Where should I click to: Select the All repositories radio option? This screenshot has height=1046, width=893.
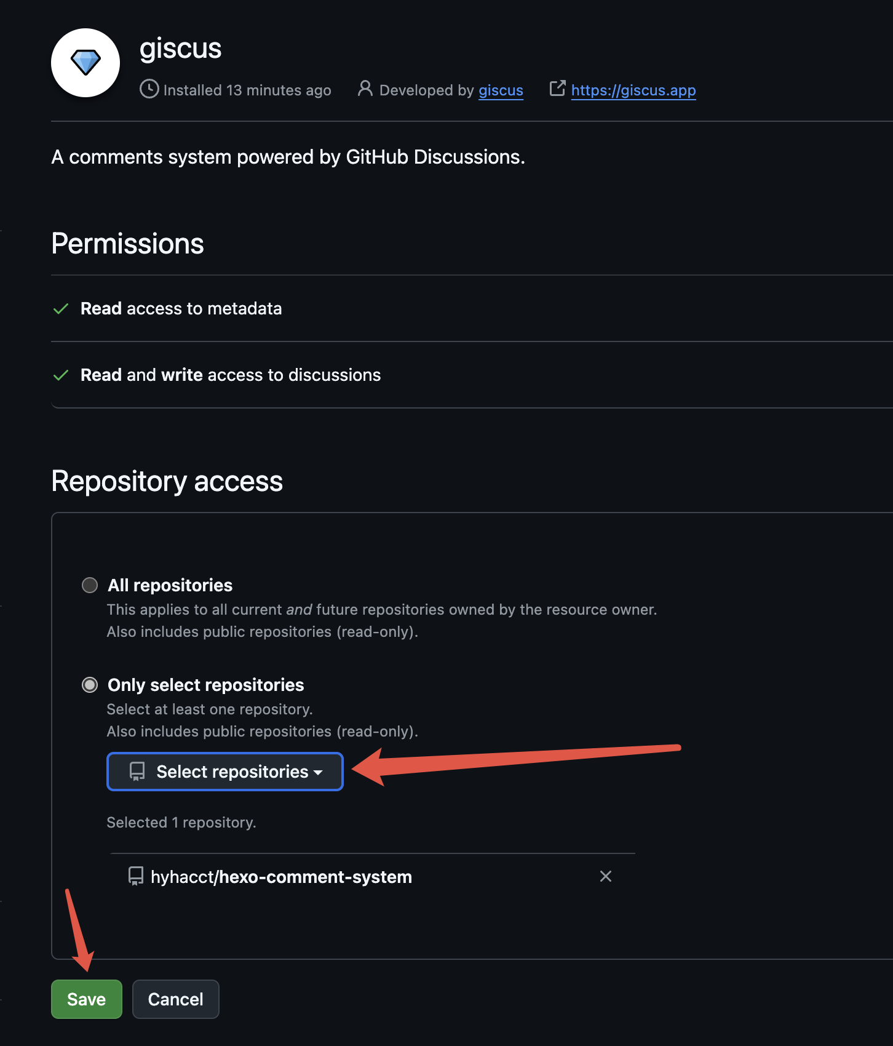(x=90, y=585)
